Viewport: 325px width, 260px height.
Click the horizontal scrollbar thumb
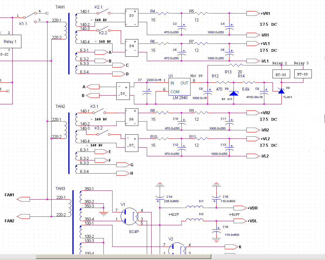pos(123,256)
